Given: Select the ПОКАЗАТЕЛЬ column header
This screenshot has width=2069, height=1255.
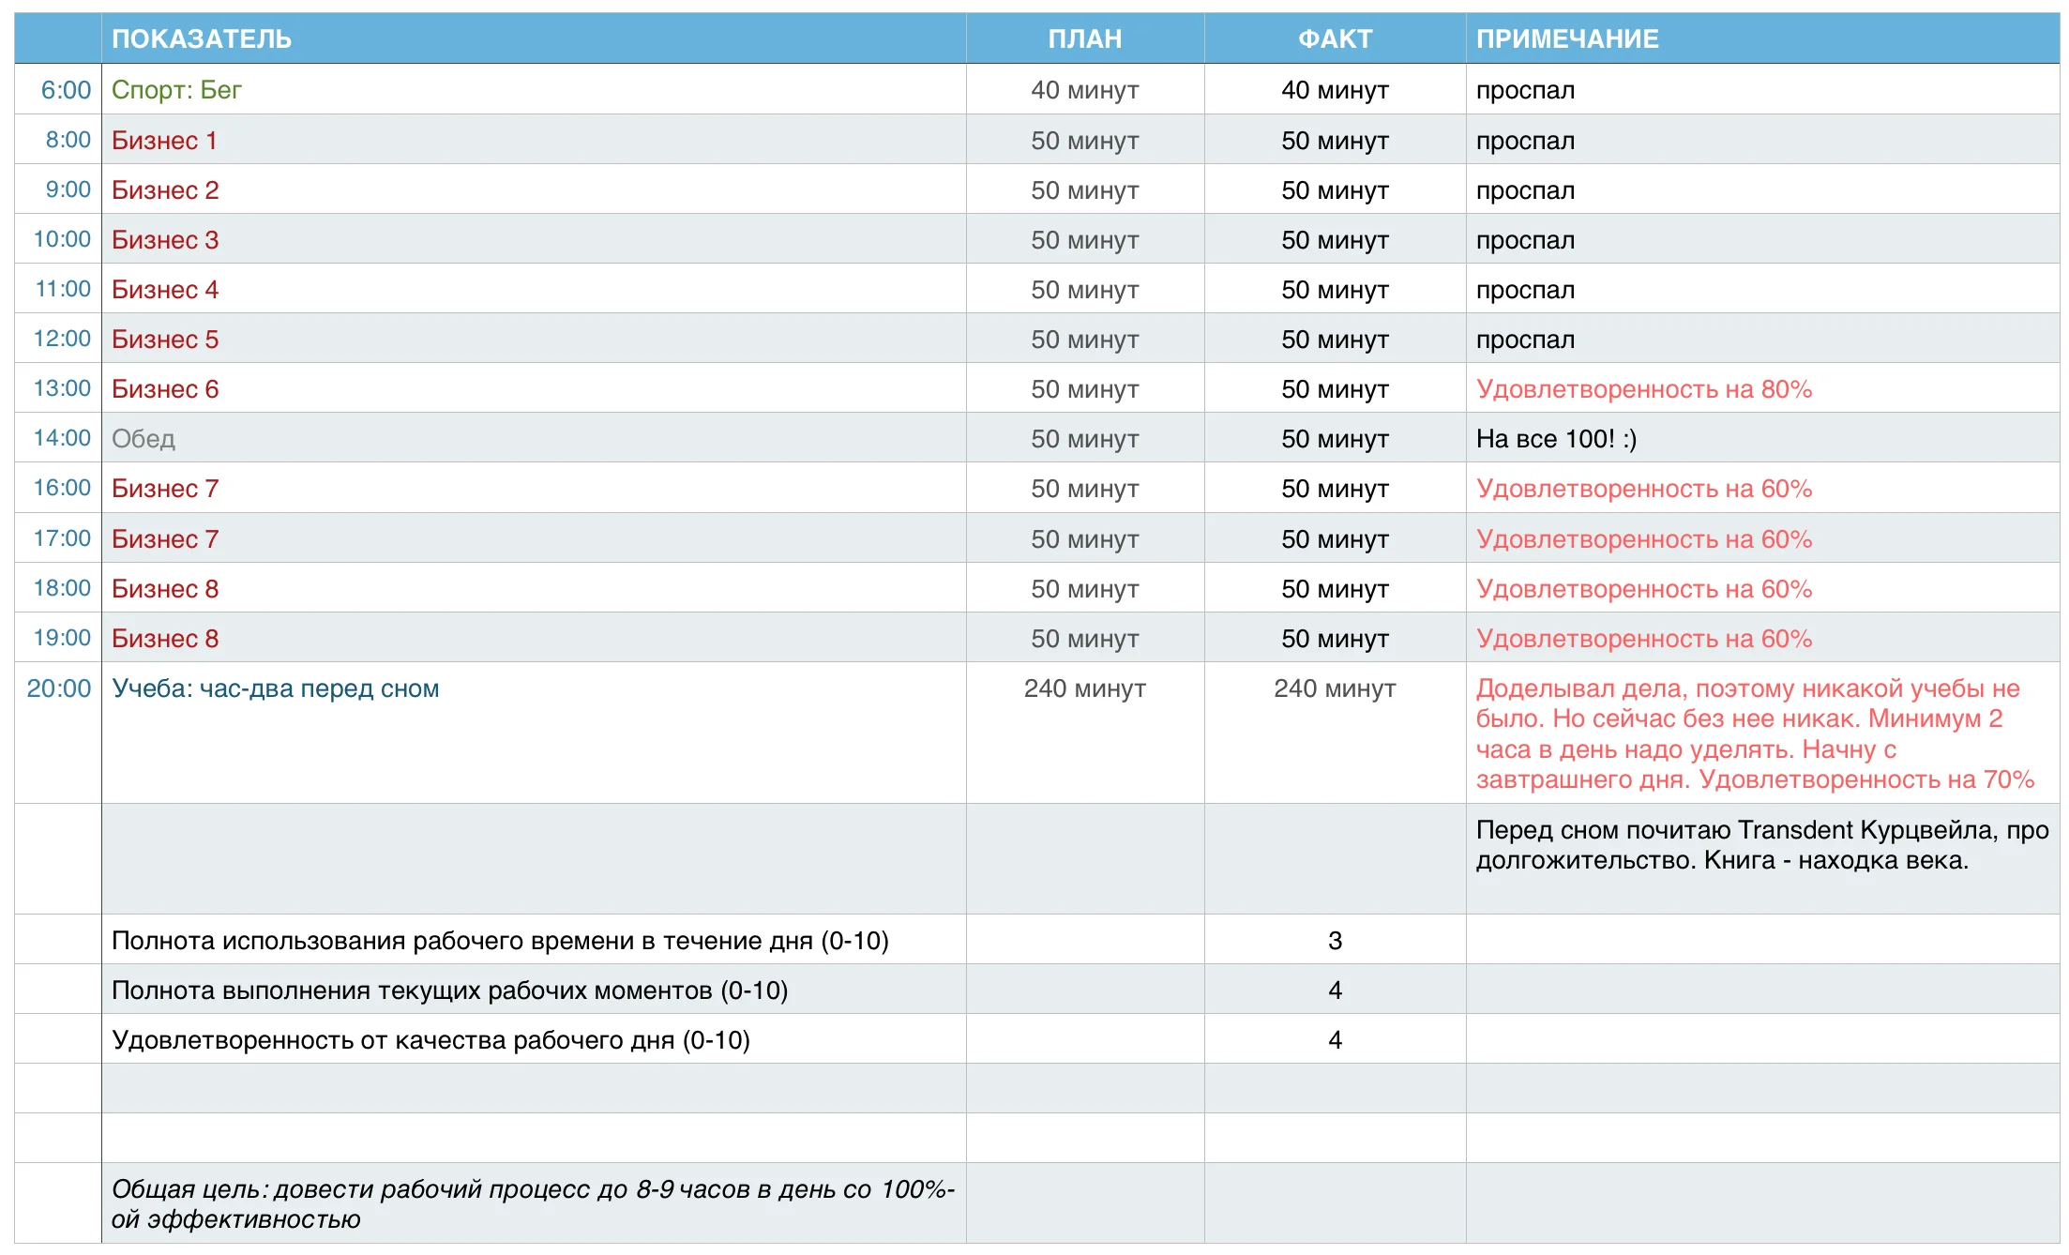Looking at the screenshot, I should tap(203, 38).
